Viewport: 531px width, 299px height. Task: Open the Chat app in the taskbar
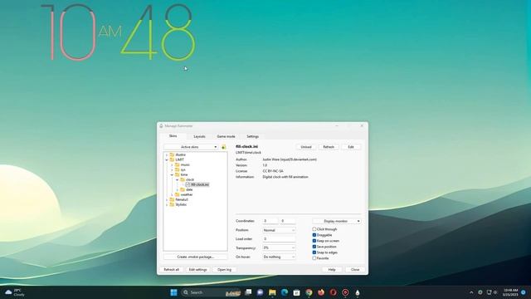click(x=260, y=292)
